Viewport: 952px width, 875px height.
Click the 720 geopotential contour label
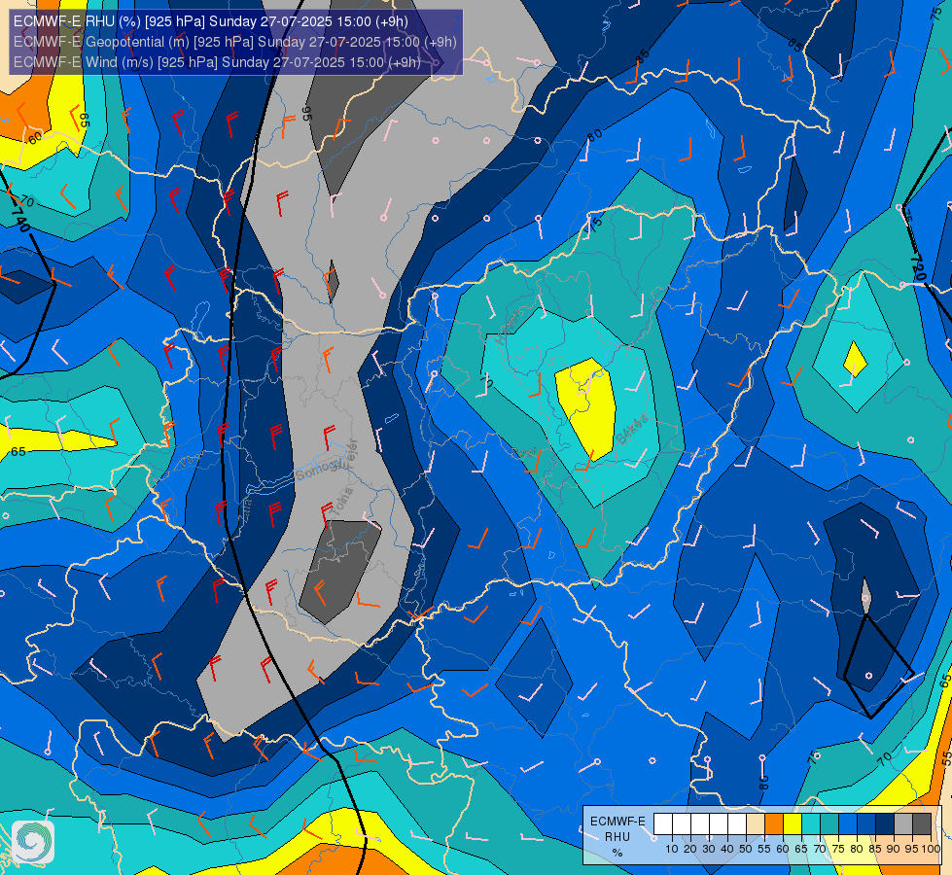917,268
